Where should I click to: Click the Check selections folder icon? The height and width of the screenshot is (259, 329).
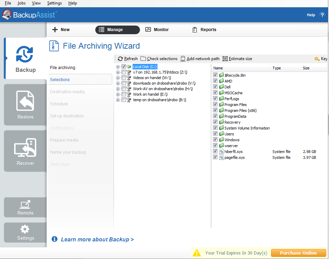click(143, 59)
